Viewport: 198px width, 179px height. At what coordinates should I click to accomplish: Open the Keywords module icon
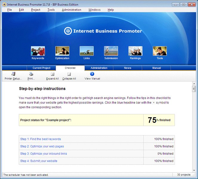[38, 51]
